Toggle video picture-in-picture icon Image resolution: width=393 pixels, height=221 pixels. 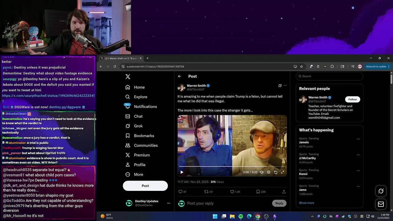[275, 172]
